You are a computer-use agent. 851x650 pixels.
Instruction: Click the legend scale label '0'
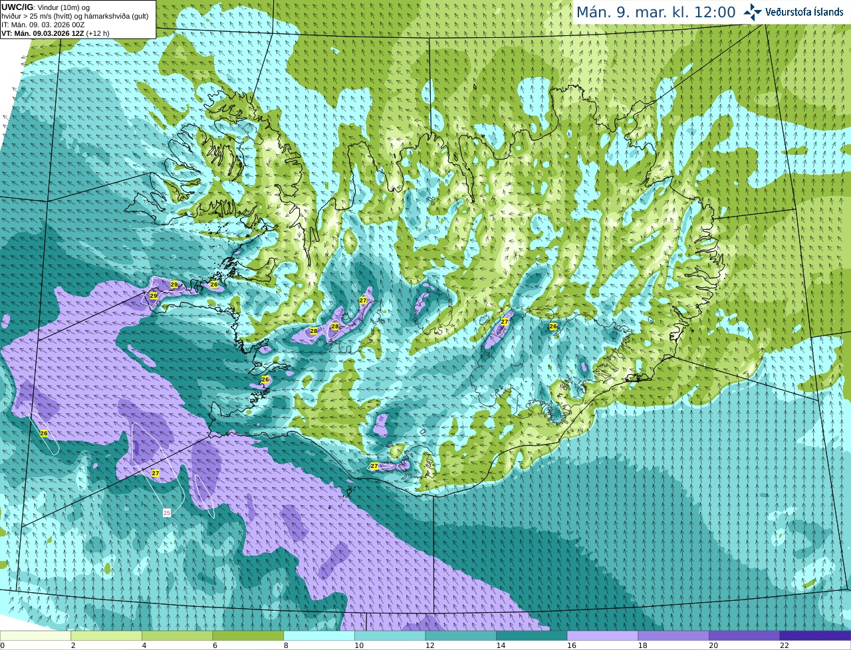coord(3,645)
